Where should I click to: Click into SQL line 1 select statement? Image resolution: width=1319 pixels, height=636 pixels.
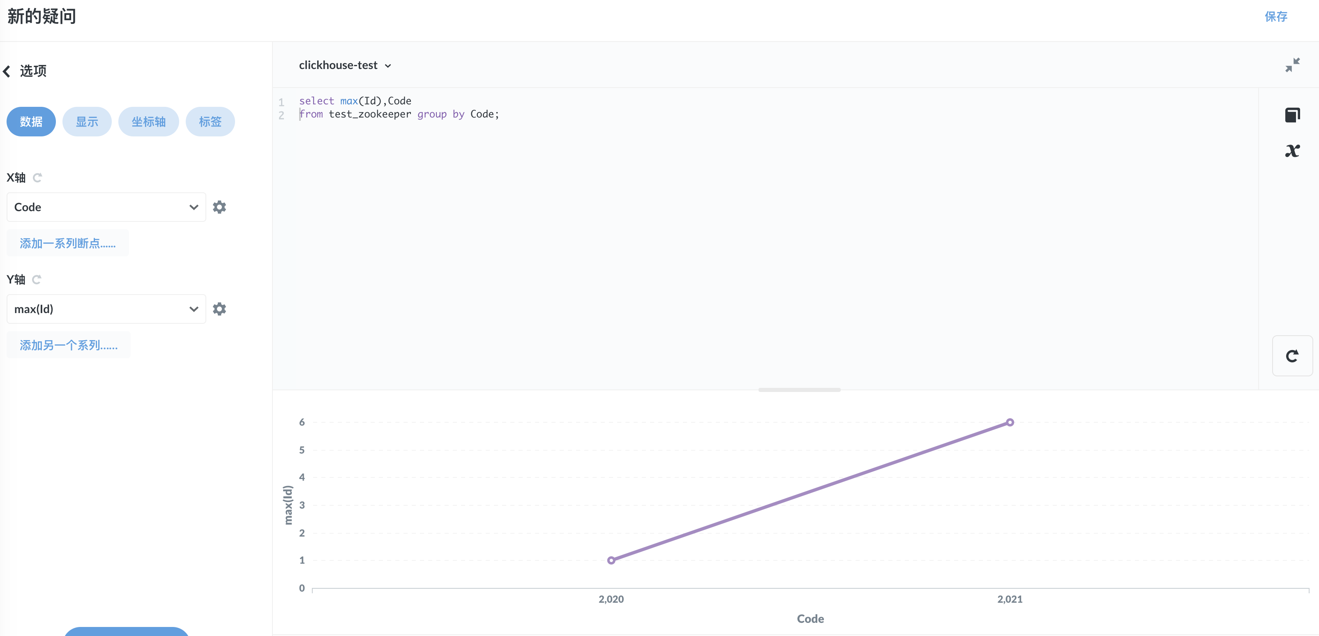coord(355,101)
